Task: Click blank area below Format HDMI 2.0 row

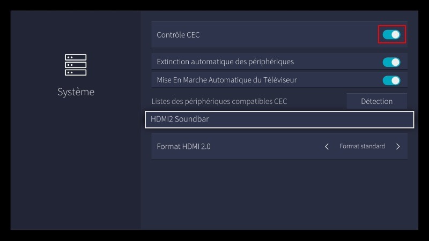Action: (279, 193)
